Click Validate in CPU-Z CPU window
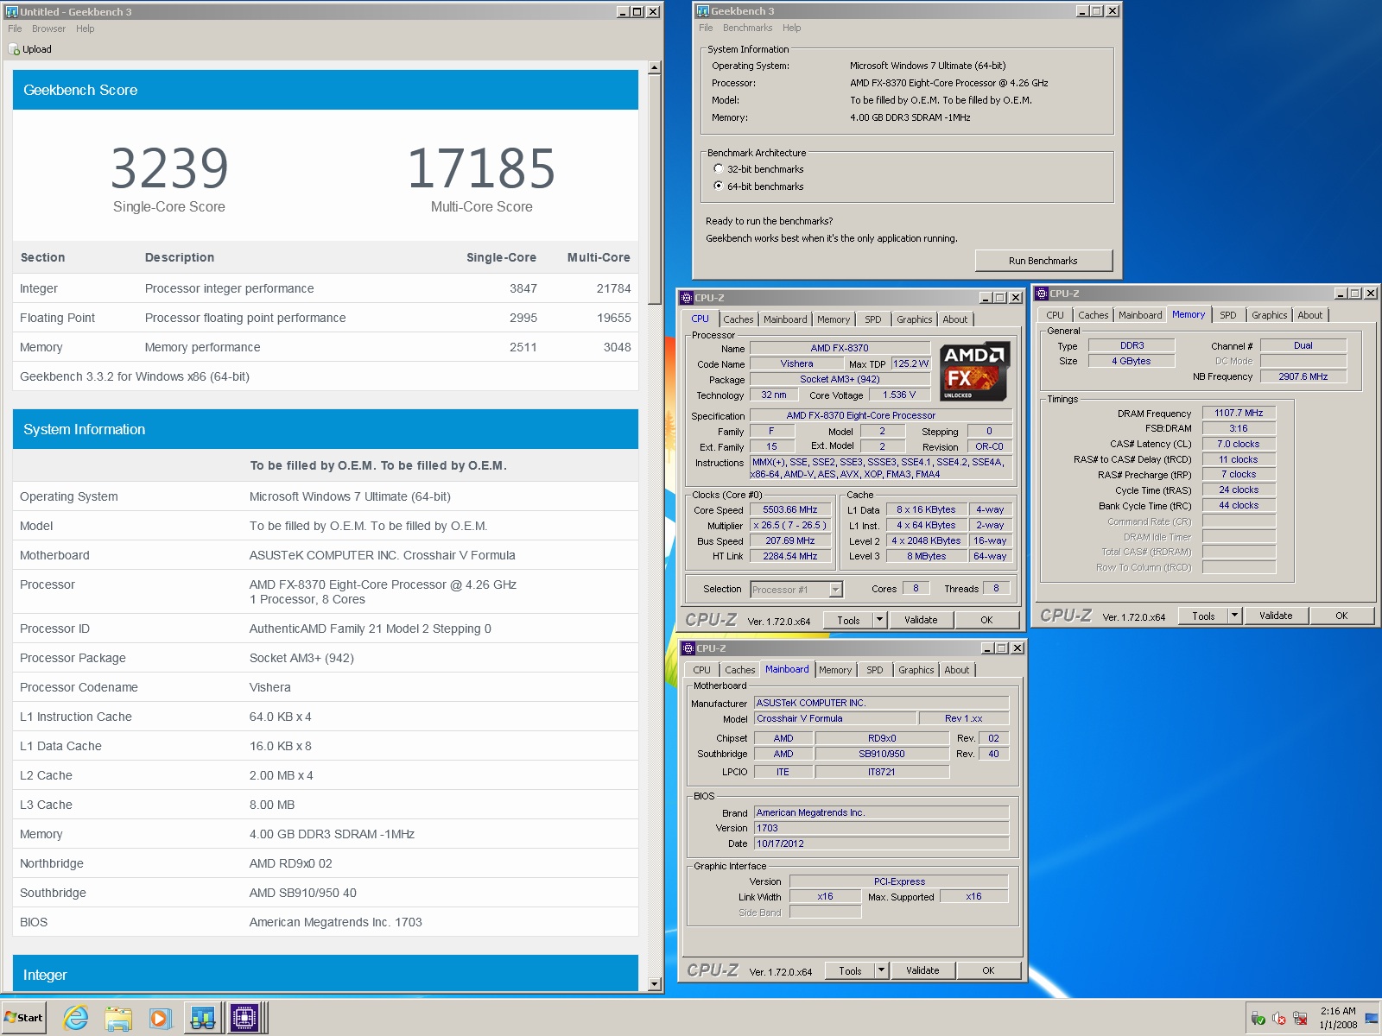 [x=921, y=620]
